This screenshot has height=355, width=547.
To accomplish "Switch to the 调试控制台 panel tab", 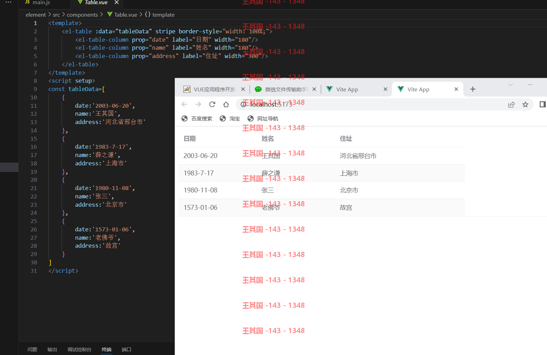I will pyautogui.click(x=79, y=349).
